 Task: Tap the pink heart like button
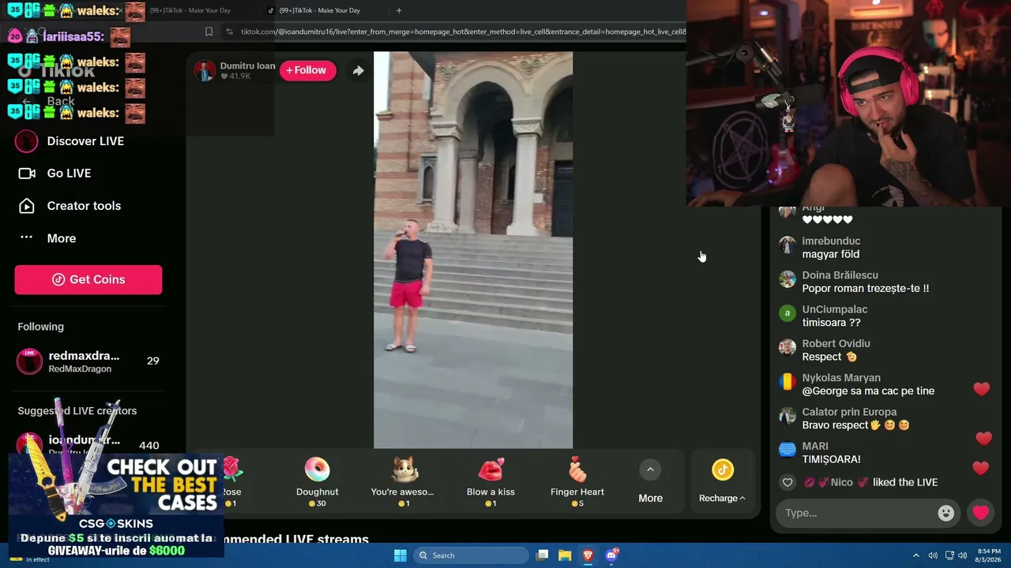[981, 513]
